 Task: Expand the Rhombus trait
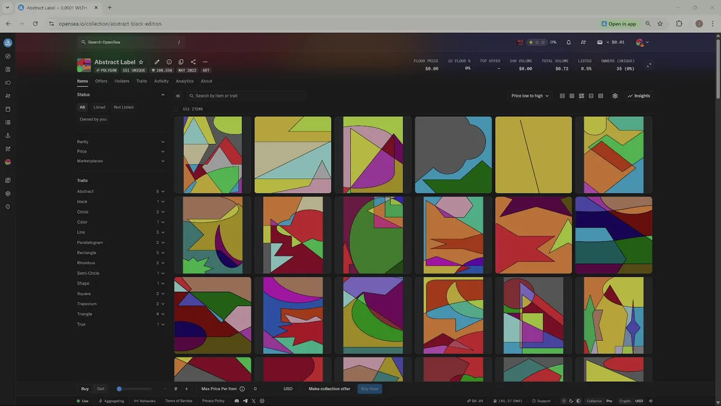click(121, 263)
